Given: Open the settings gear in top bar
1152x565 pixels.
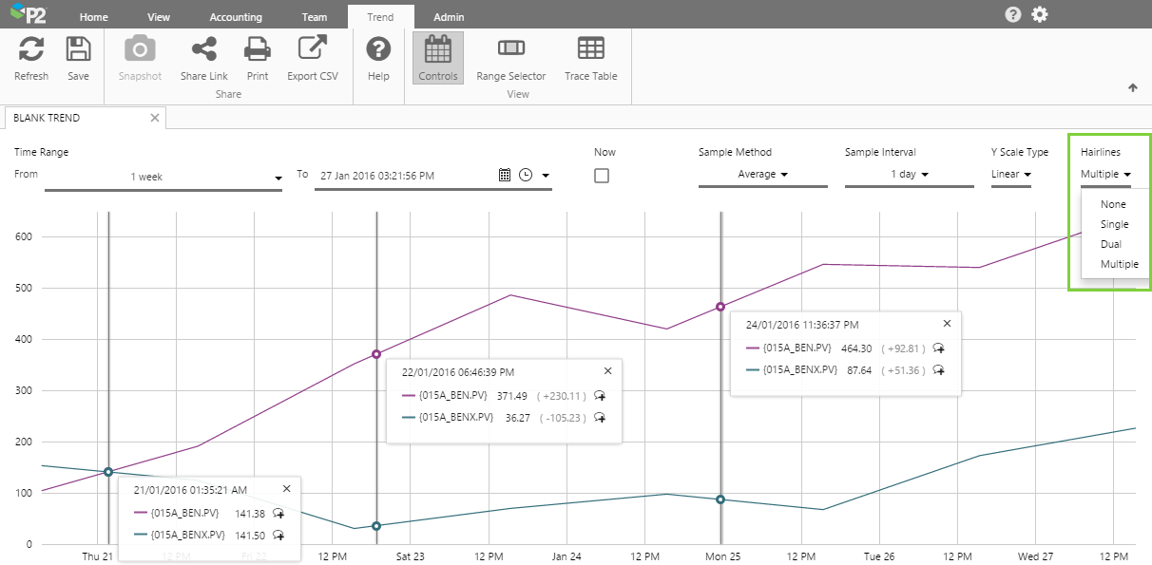Looking at the screenshot, I should pyautogui.click(x=1040, y=14).
